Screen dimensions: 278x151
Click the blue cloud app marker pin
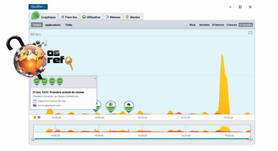point(129,106)
